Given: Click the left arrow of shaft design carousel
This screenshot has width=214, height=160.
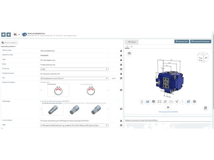Looking at the screenshot, I should (41, 109).
